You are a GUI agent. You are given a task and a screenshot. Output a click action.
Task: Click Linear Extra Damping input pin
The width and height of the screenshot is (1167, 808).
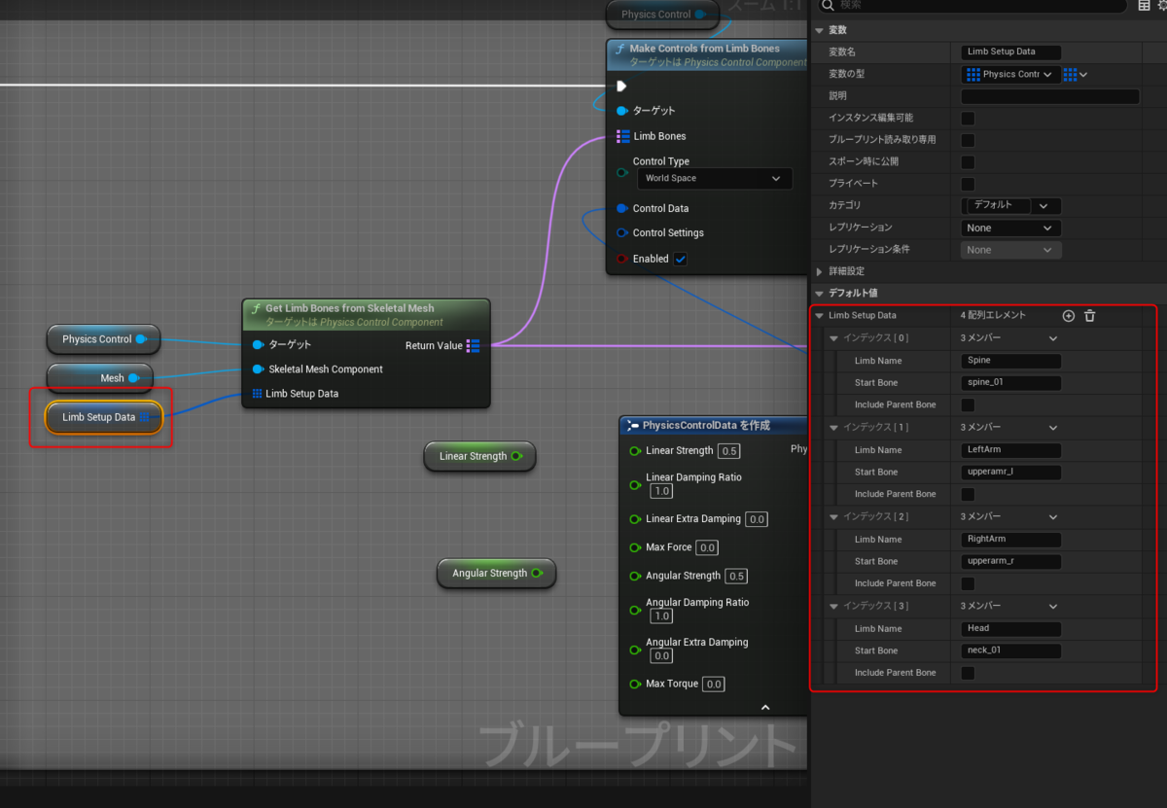pyautogui.click(x=635, y=518)
